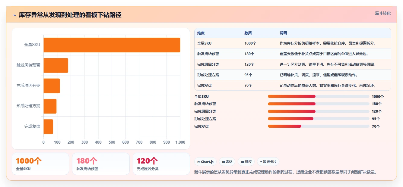Click the 70个 value in the table
Image resolution: width=403 pixels, height=187 pixels.
pos(248,85)
